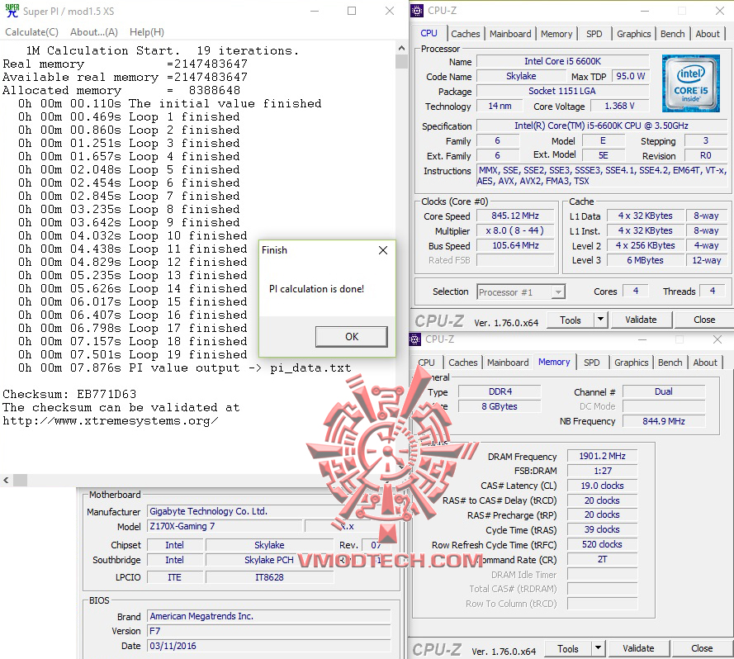Open the Calculate(C) menu in Super PI
The height and width of the screenshot is (659, 734).
(x=32, y=32)
